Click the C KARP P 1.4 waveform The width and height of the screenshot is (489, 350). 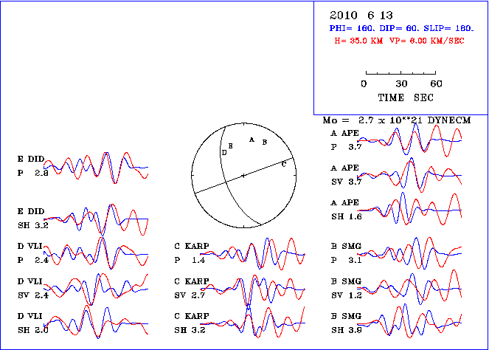pos(252,253)
